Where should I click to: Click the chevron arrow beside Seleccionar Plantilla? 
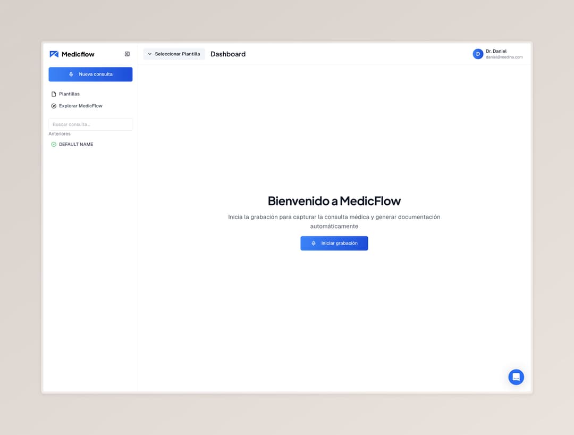(150, 54)
